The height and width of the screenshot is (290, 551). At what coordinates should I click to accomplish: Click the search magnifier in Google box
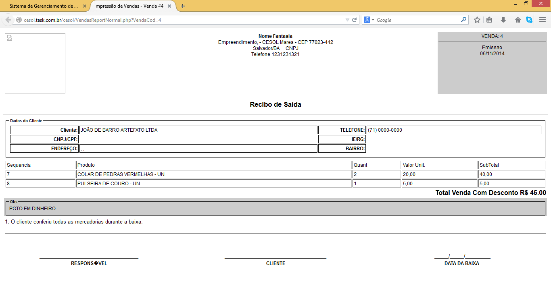pos(464,19)
